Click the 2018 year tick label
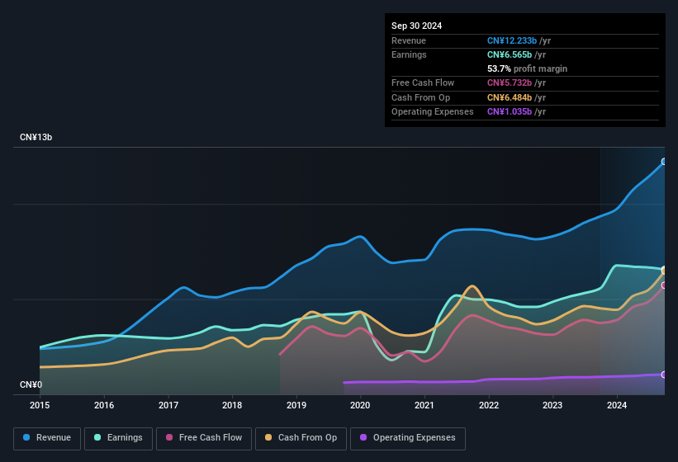The width and height of the screenshot is (678, 462). coord(232,405)
